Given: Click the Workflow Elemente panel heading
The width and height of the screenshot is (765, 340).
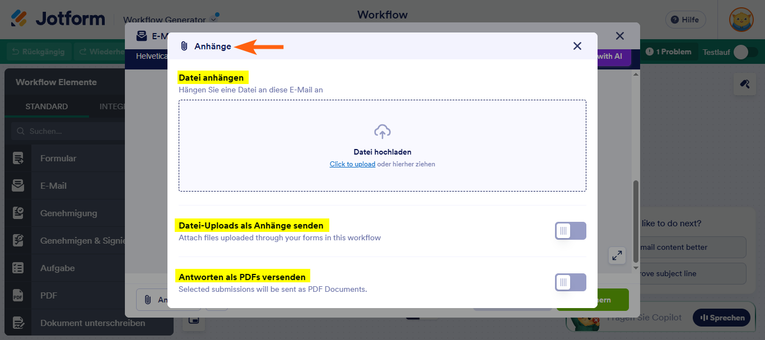Looking at the screenshot, I should click(56, 82).
